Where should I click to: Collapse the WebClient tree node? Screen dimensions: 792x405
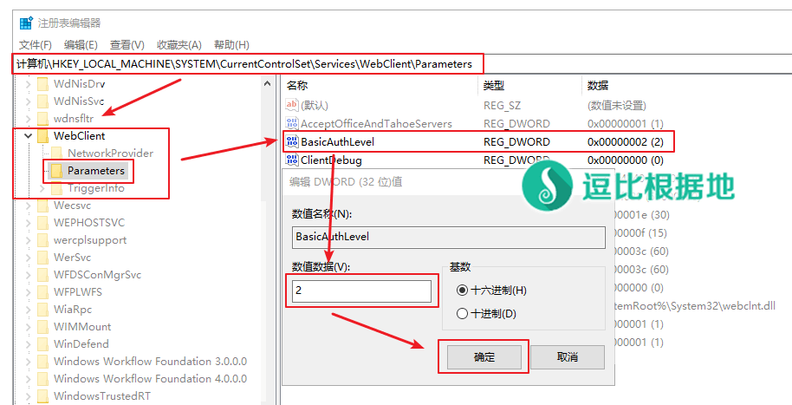pos(28,136)
